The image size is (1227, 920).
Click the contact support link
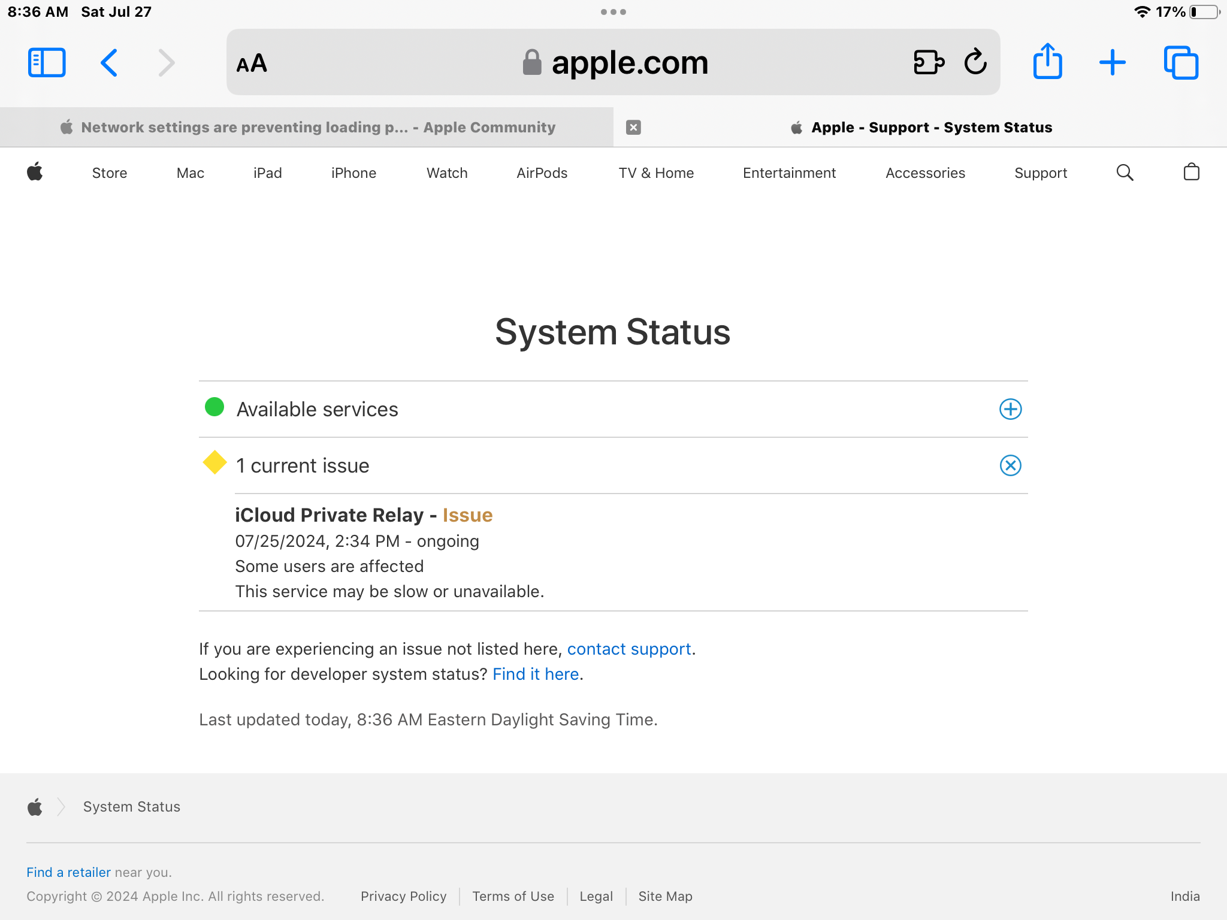(629, 649)
